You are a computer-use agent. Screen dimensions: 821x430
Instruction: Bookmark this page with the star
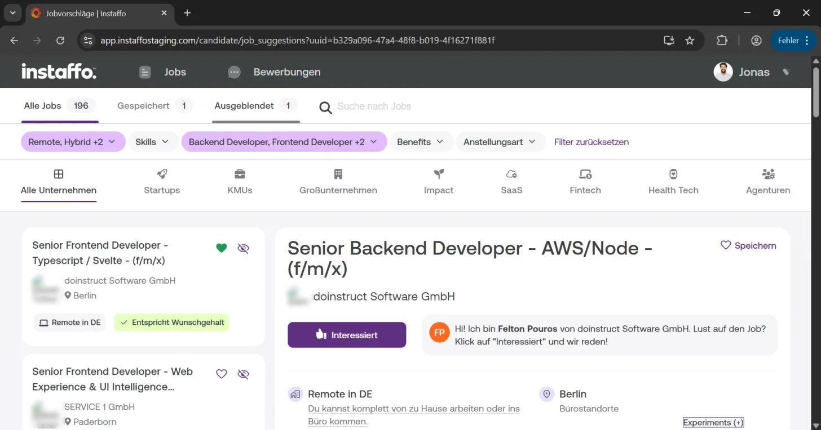click(690, 41)
